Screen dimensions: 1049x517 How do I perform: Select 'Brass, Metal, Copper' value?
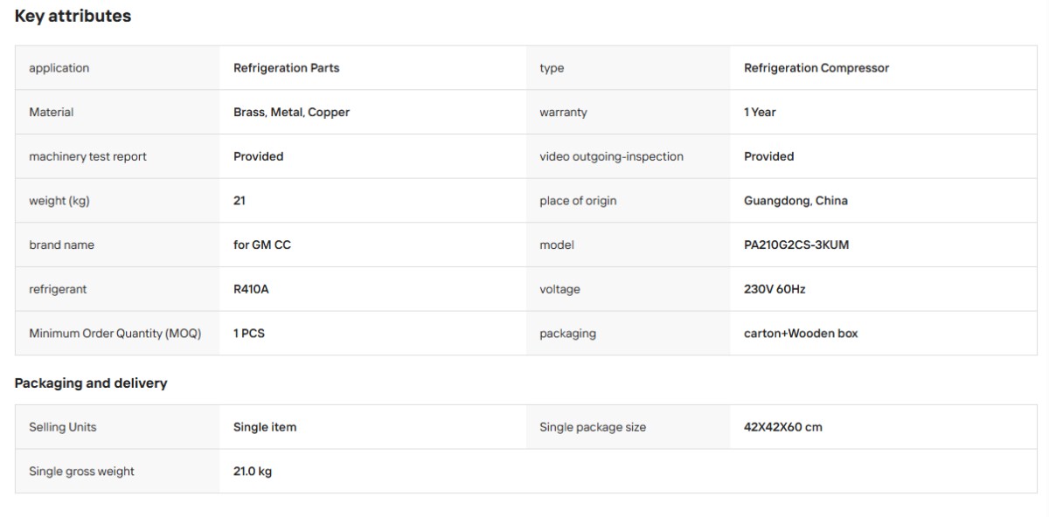coord(291,113)
